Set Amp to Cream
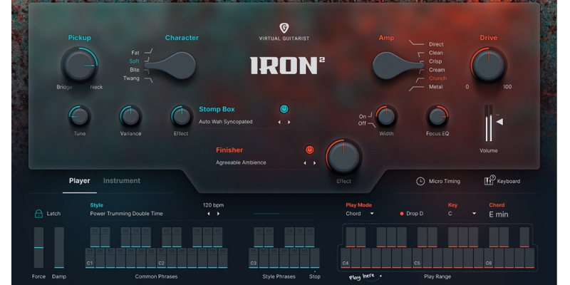The width and height of the screenshot is (570, 285). [437, 70]
